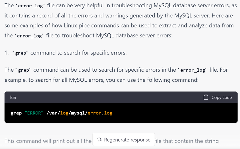240x149 pixels.
Task: Click the /var/log/mysql path in the code block
Action: pyautogui.click(x=65, y=113)
